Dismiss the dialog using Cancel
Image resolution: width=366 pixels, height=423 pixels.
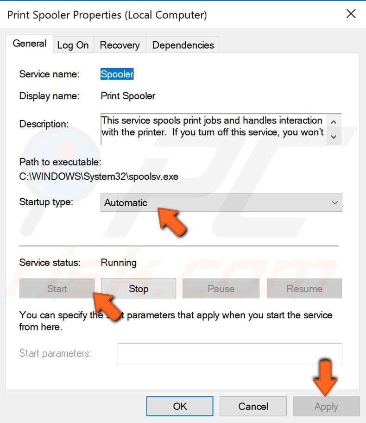[253, 406]
